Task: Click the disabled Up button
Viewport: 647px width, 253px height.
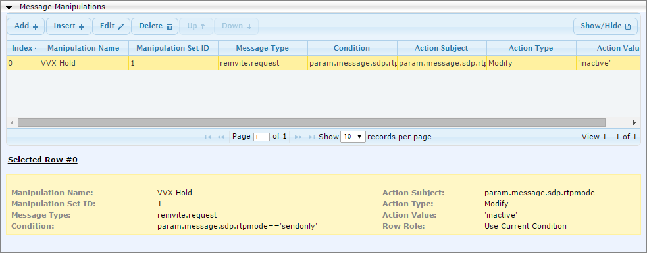Action: click(x=196, y=26)
